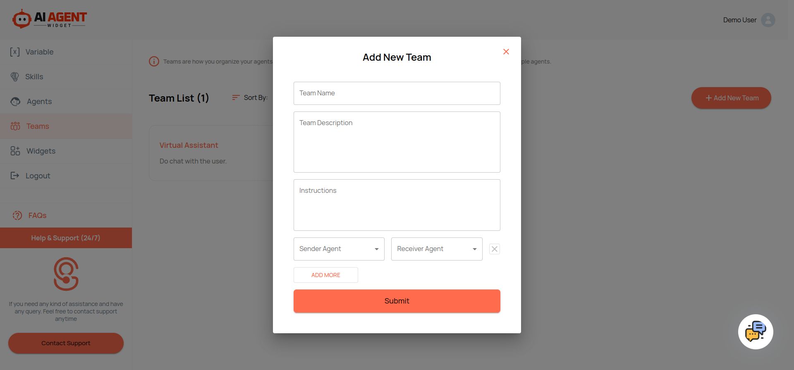Viewport: 794px width, 370px height.
Task: Click the Widgets grid icon
Action: pos(15,151)
